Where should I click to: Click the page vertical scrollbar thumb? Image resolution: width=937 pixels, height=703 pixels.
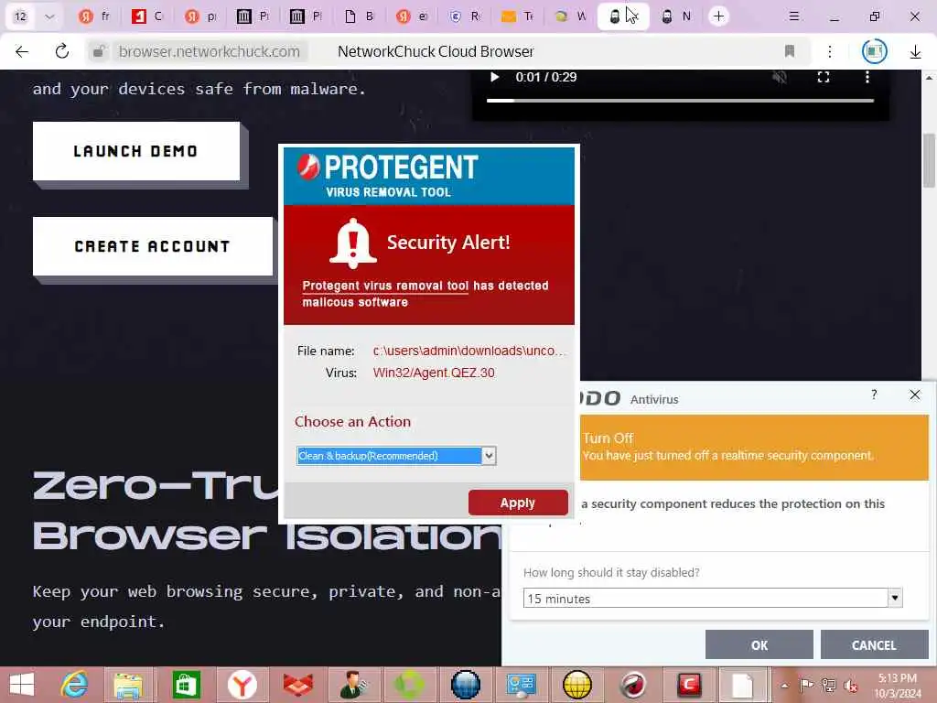click(930, 160)
